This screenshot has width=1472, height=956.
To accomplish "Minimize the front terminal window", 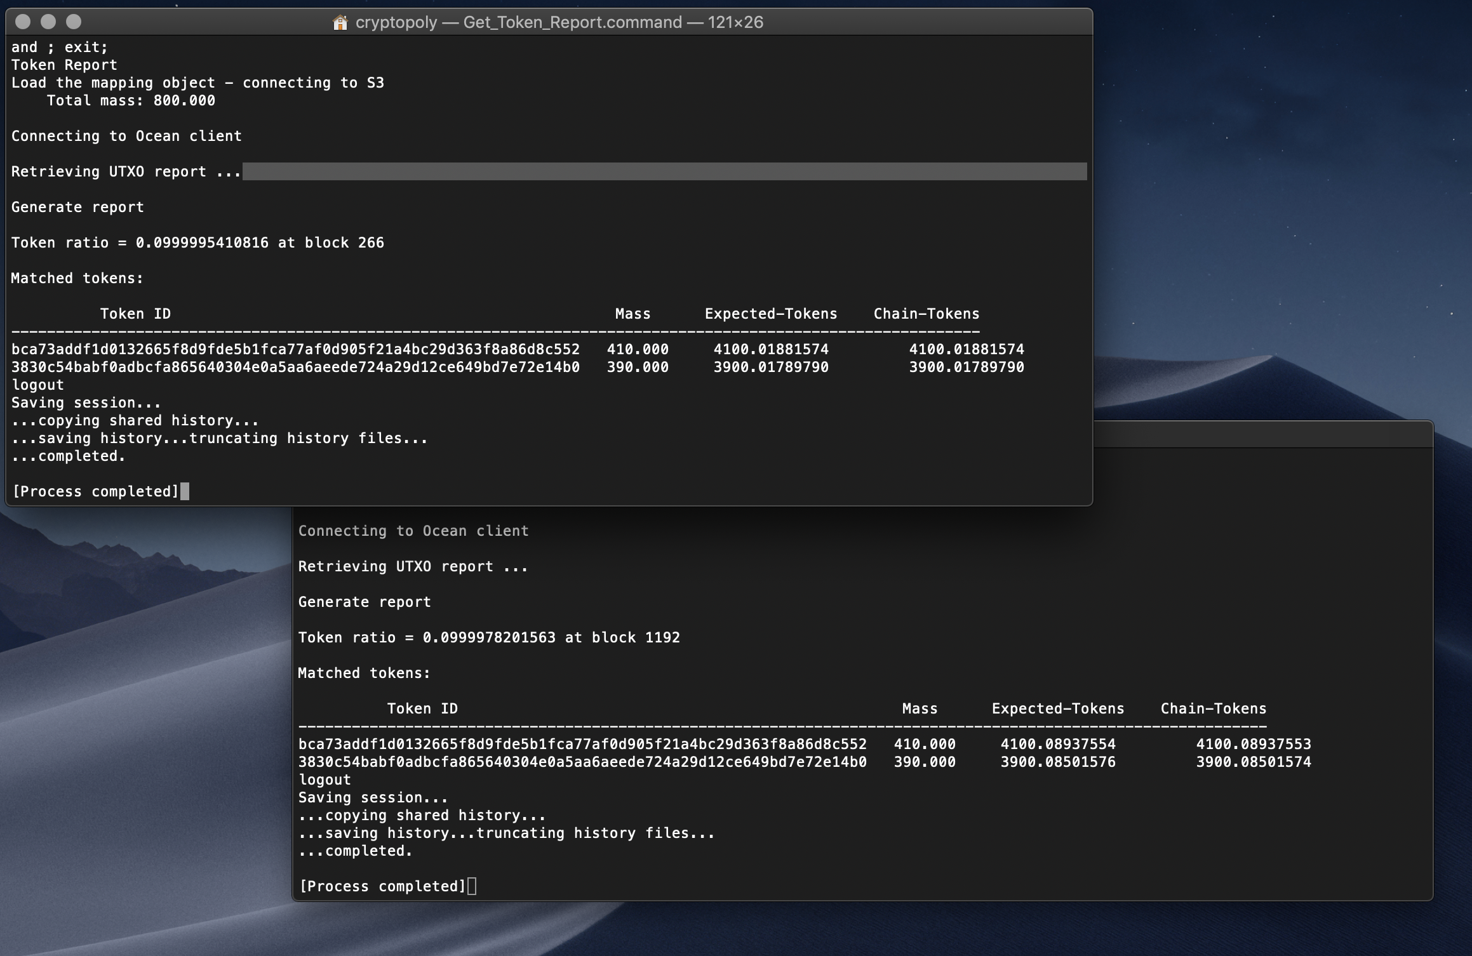I will (48, 22).
